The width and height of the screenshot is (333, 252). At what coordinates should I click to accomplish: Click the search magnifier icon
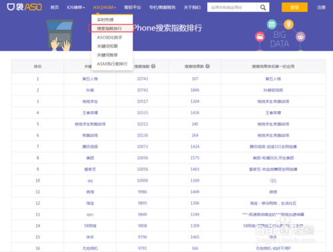(263, 7)
